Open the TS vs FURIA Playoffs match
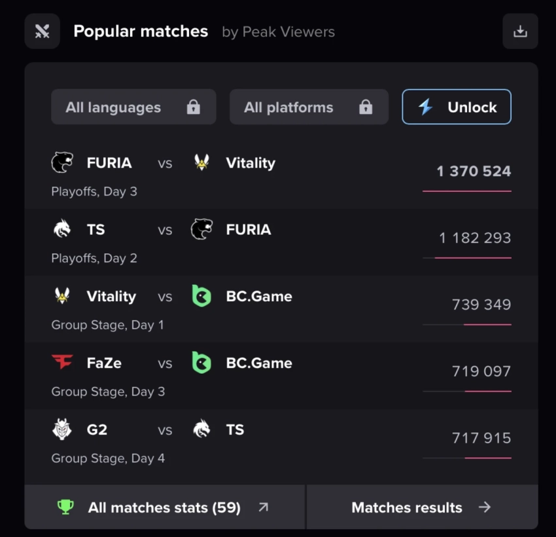Image resolution: width=556 pixels, height=537 pixels. coord(164,230)
